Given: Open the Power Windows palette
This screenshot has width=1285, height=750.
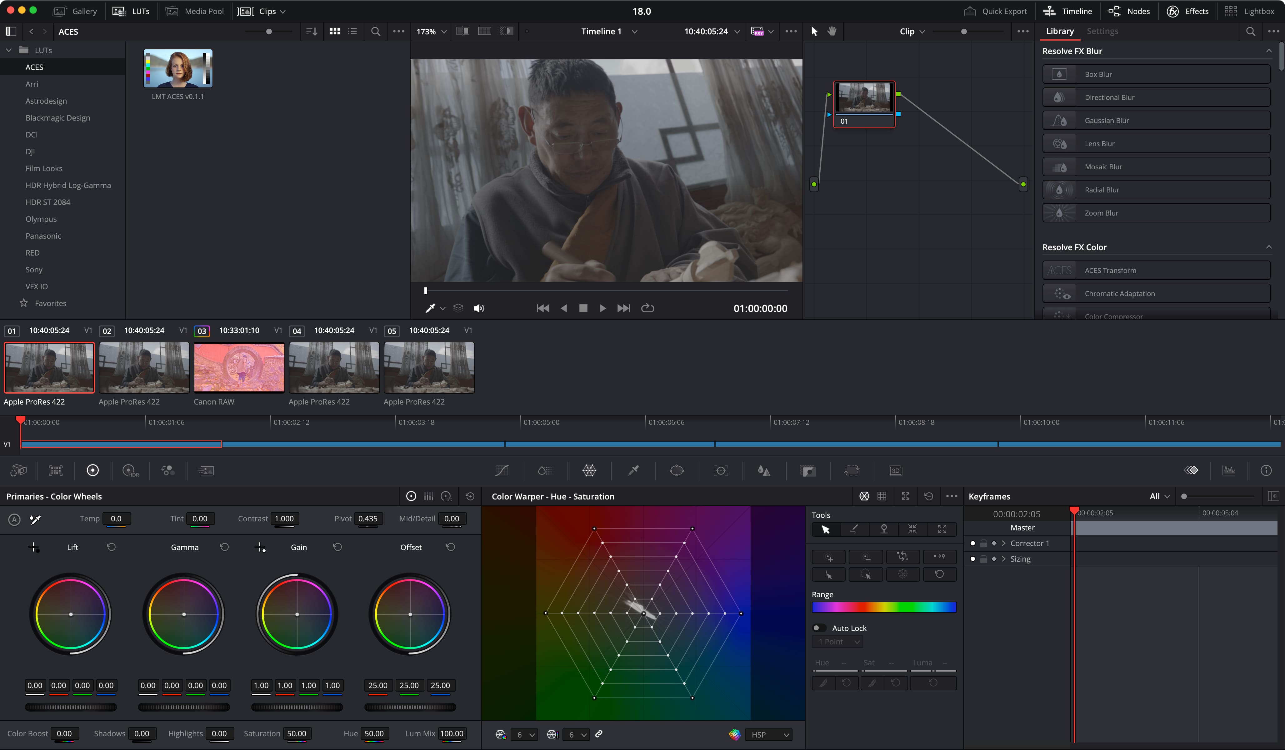Looking at the screenshot, I should pyautogui.click(x=677, y=470).
